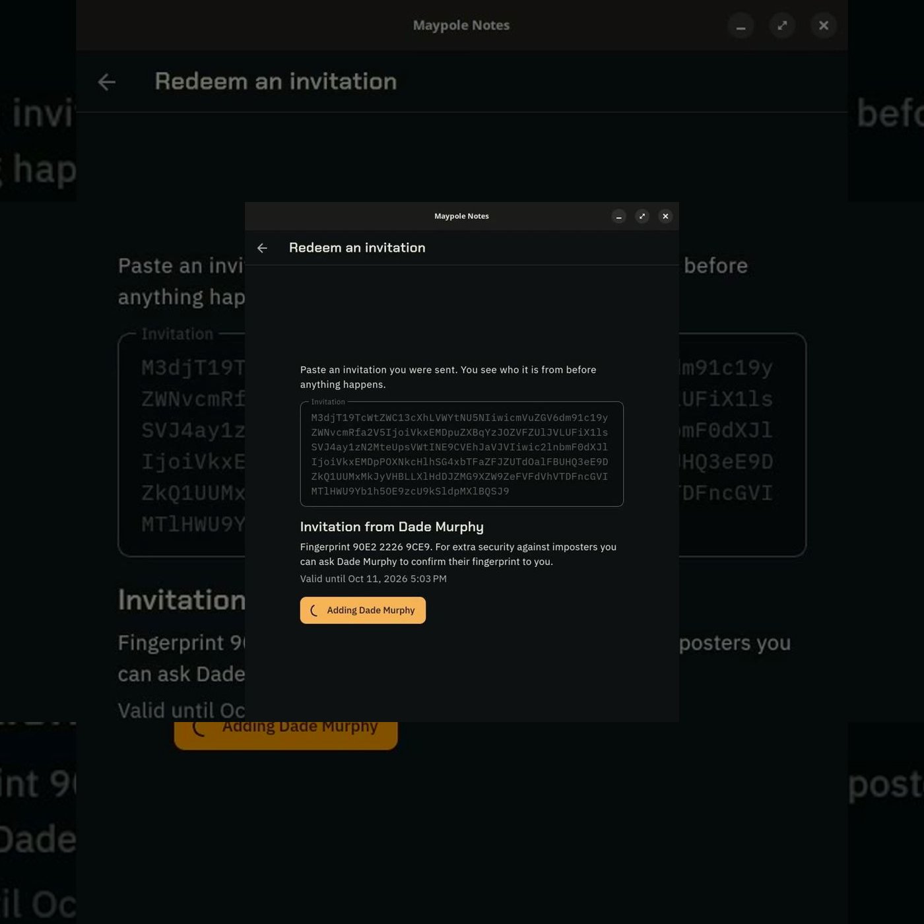The height and width of the screenshot is (924, 924).
Task: Click the Adding Dade Murphy button
Action: (363, 610)
